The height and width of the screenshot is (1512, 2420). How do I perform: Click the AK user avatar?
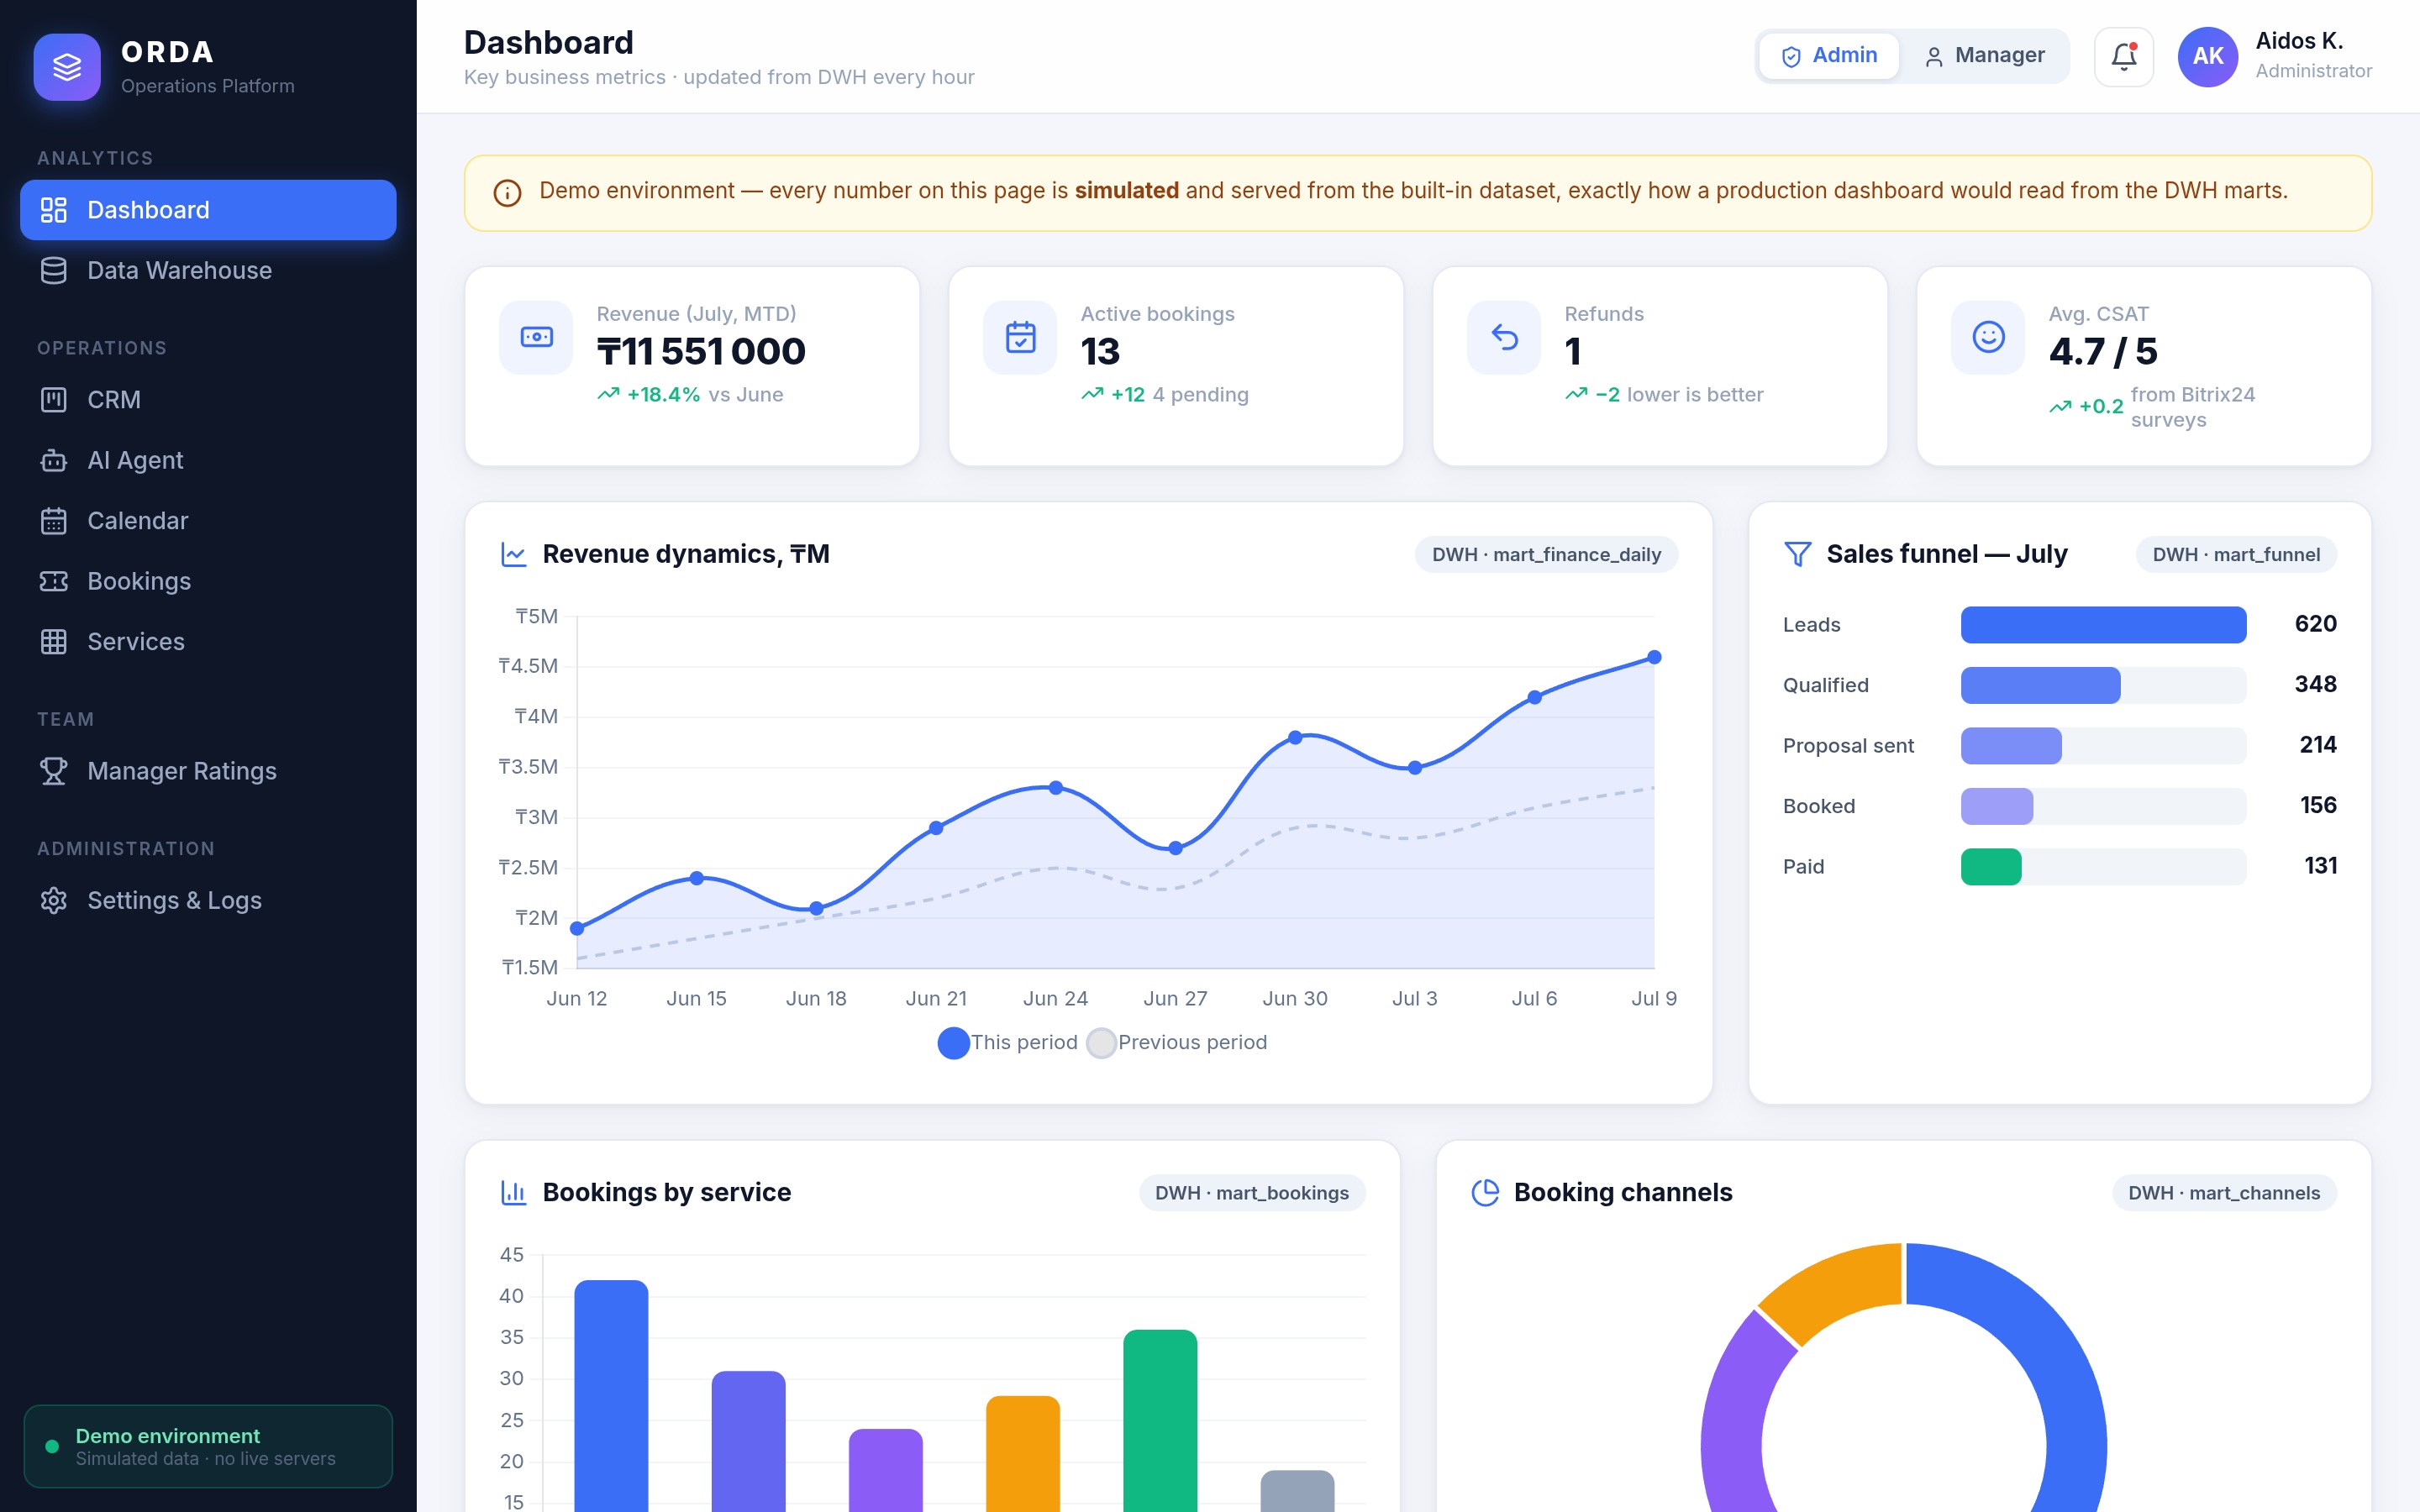coord(2208,57)
